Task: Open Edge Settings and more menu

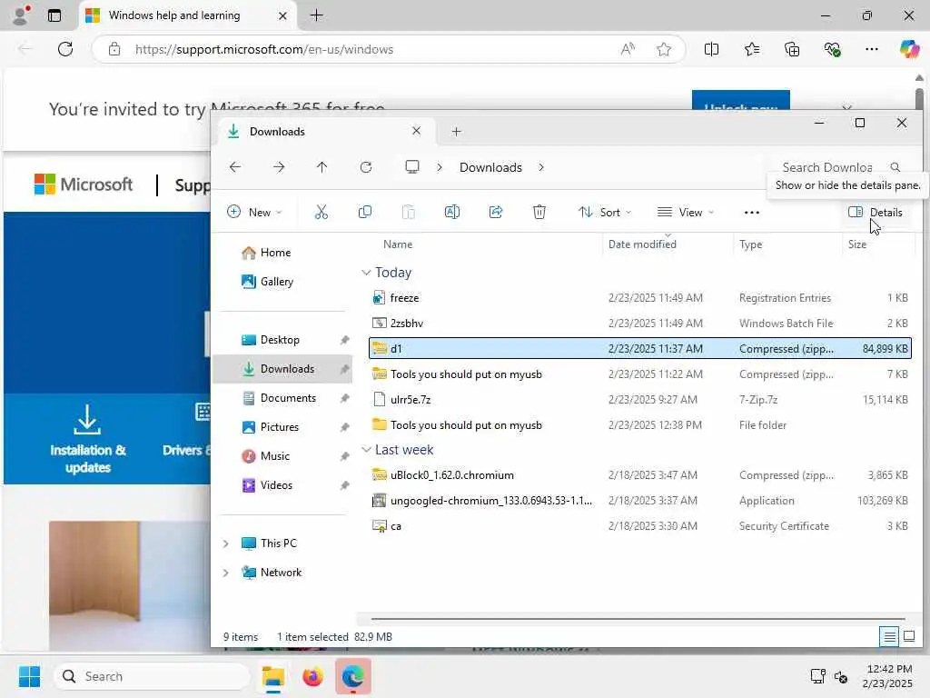Action: [x=872, y=49]
